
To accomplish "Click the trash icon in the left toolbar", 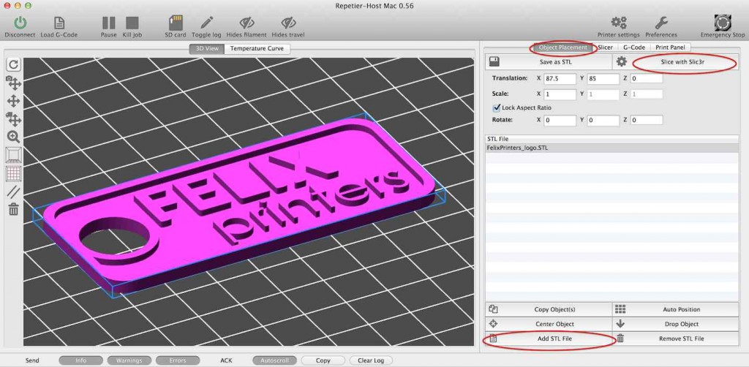I will coord(13,210).
